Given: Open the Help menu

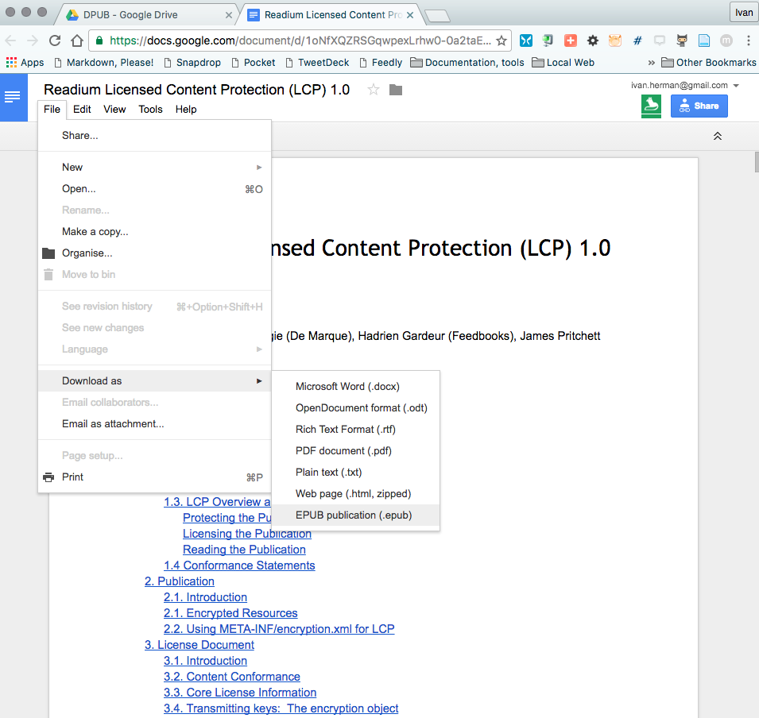Looking at the screenshot, I should pyautogui.click(x=186, y=110).
